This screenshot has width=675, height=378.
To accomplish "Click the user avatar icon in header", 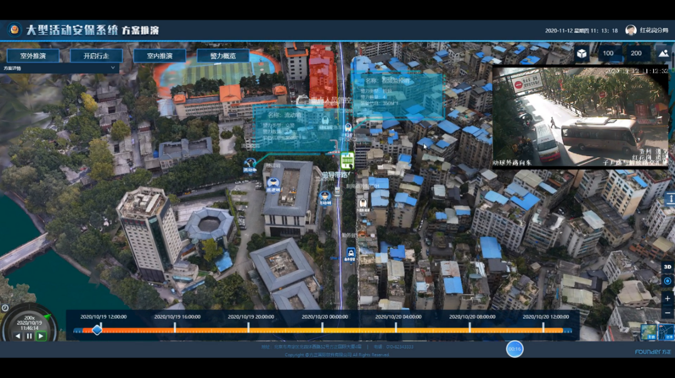I will tap(631, 31).
